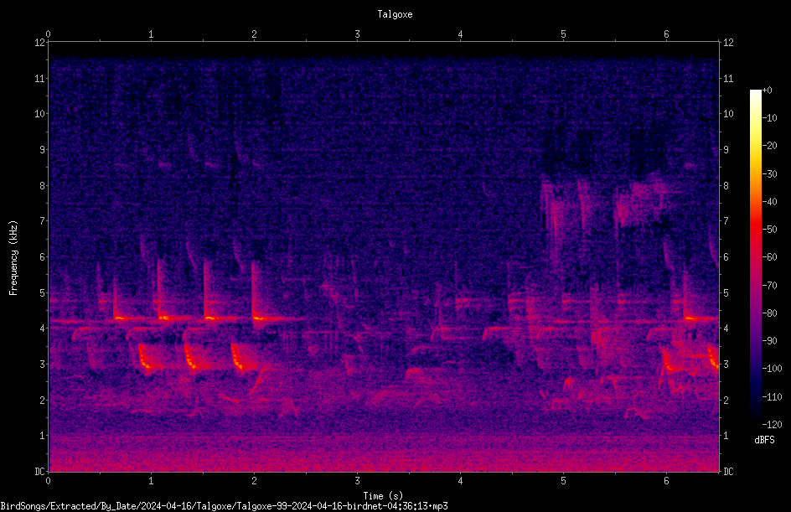Click the dBFS label under color scale
This screenshot has width=791, height=512.
(764, 440)
